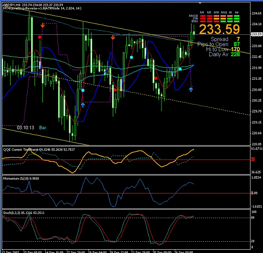The height and width of the screenshot is (253, 263).
Task: Click the M15 timeframe column header
Action: pyautogui.click(x=216, y=13)
